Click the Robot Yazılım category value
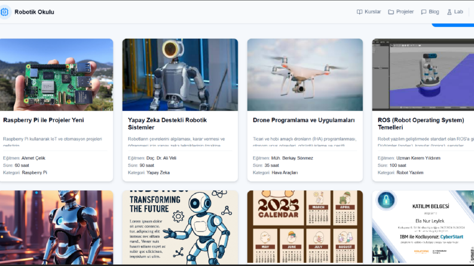This screenshot has height=266, width=474. pyautogui.click(x=409, y=172)
